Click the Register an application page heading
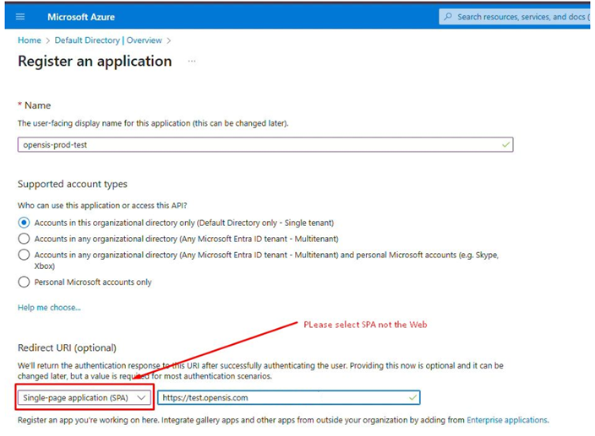This screenshot has width=595, height=436. 95,62
